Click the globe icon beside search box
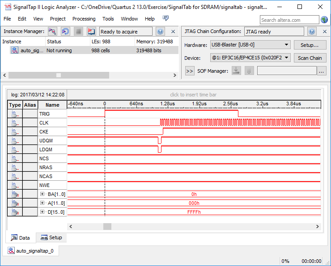Screen dimensions: 331x266 pyautogui.click(x=324, y=20)
